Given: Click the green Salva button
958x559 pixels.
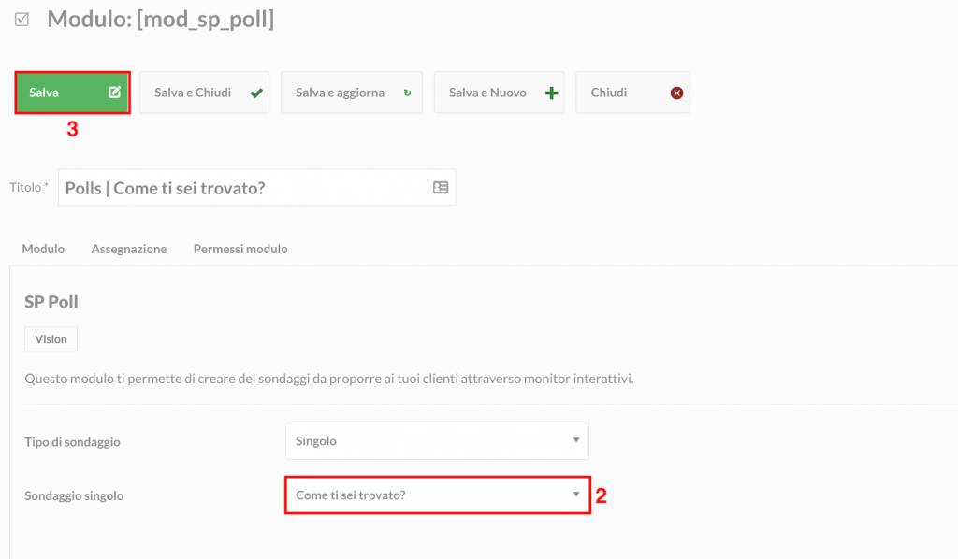Looking at the screenshot, I should point(72,93).
